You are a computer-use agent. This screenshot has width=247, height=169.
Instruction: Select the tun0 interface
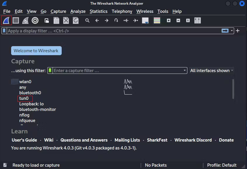pyautogui.click(x=24, y=98)
